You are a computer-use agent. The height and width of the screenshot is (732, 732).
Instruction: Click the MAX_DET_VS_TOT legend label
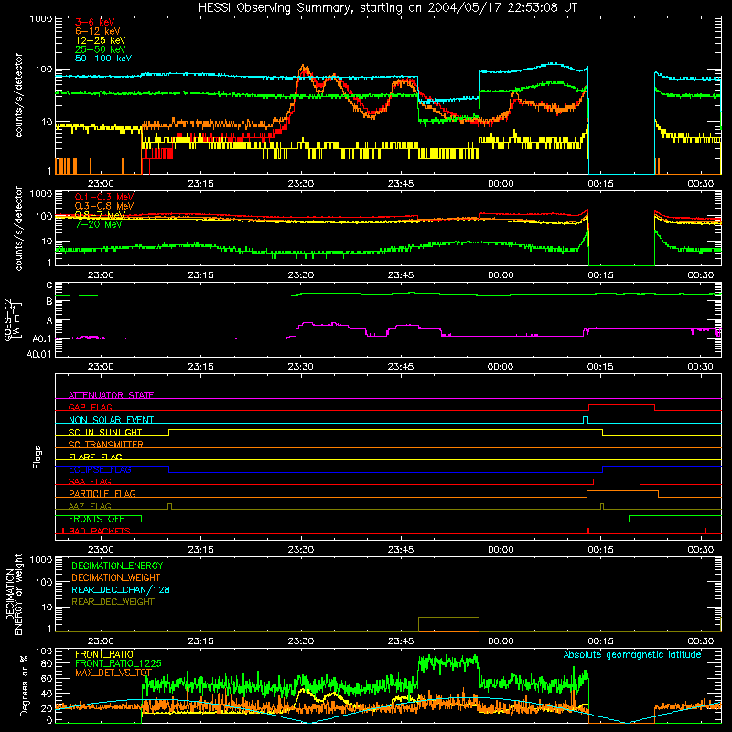pos(113,673)
